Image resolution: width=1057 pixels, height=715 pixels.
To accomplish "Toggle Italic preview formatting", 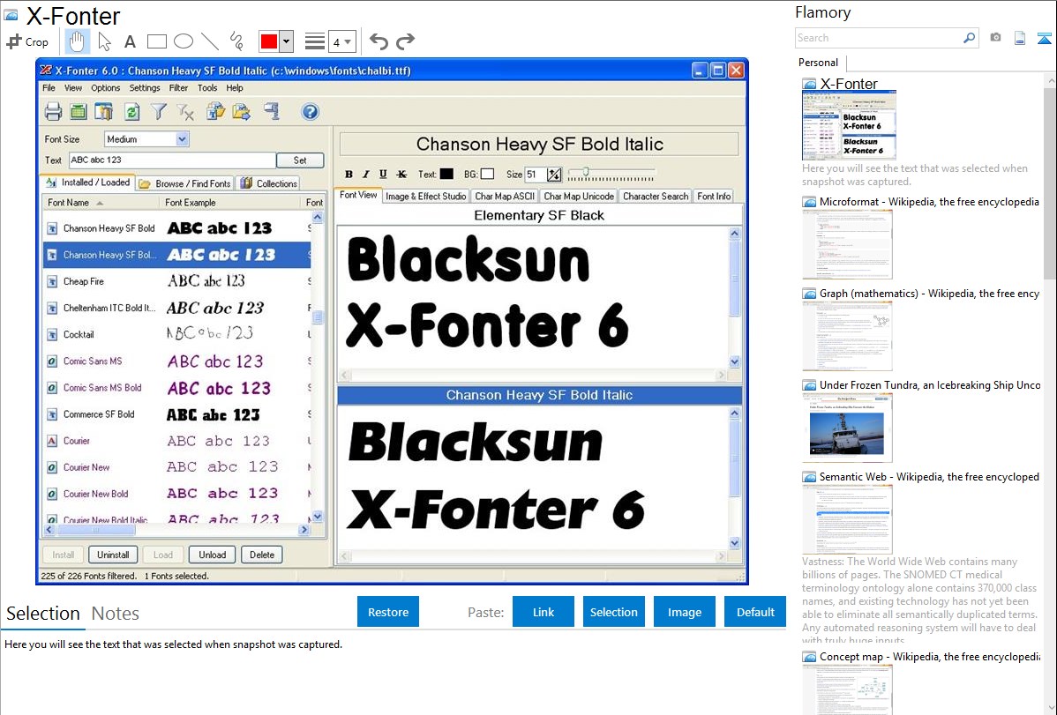I will click(x=366, y=174).
